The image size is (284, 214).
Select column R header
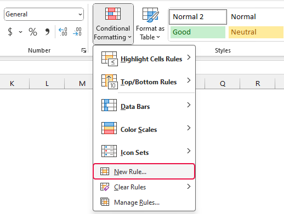(258, 84)
